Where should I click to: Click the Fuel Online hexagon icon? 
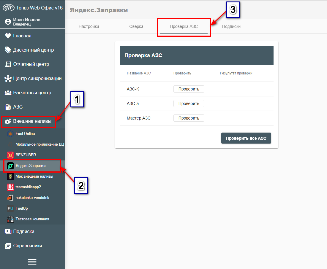[x=10, y=134]
